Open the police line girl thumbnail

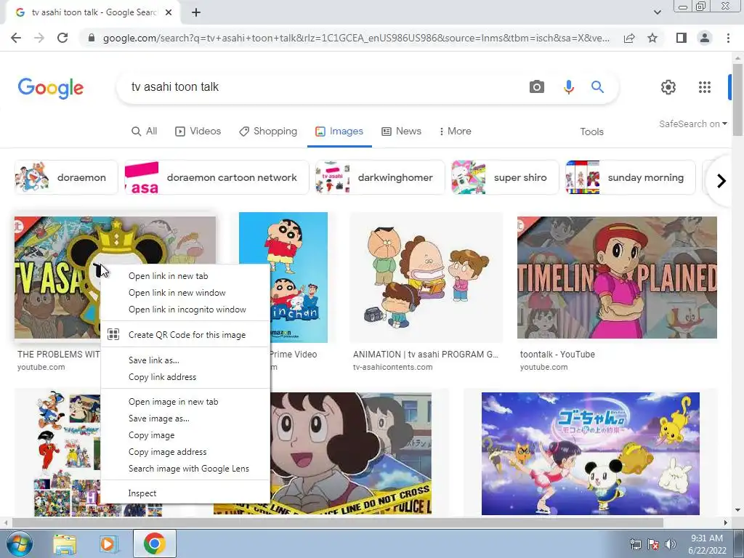(x=350, y=453)
